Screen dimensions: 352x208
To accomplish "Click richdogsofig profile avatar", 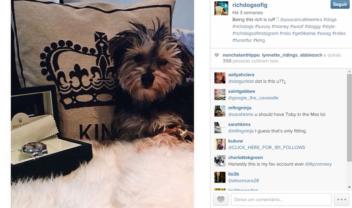I will point(221,8).
